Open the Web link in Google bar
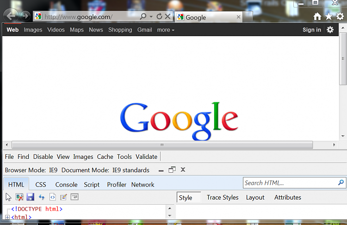The height and width of the screenshot is (225, 347). coord(12,30)
